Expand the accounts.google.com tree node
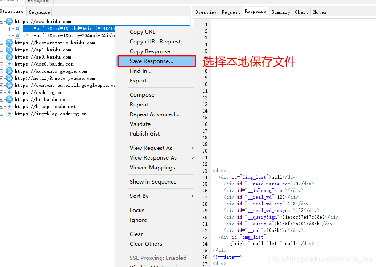The width and height of the screenshot is (376, 267). point(1,71)
